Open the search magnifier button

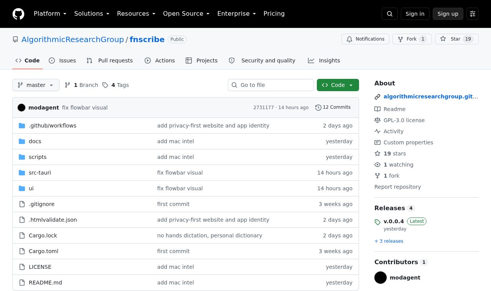click(390, 14)
